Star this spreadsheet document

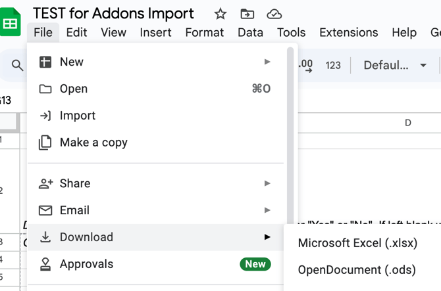point(220,14)
